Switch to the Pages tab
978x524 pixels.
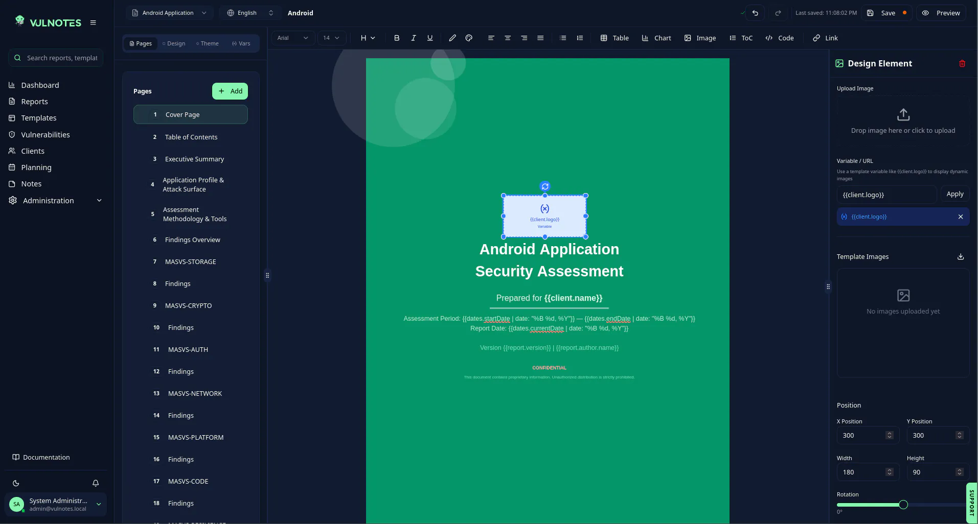pyautogui.click(x=141, y=43)
